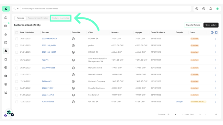Switch to the Assignment confirmation tab

38,18
